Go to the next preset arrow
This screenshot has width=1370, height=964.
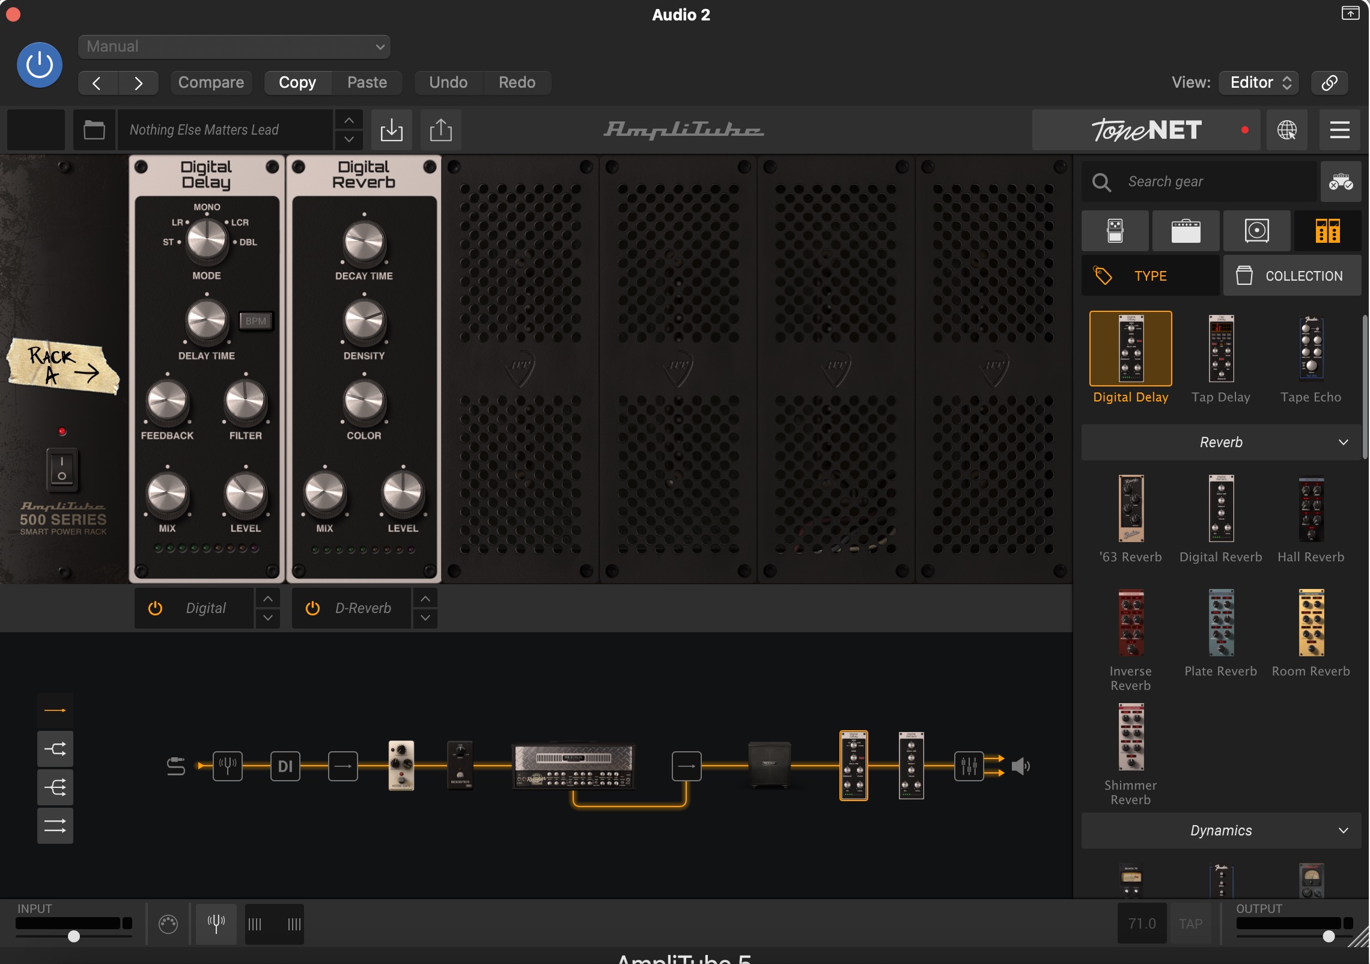coord(138,82)
